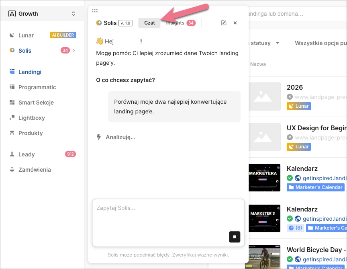Click the v. 1.0 version badge

(x=125, y=23)
